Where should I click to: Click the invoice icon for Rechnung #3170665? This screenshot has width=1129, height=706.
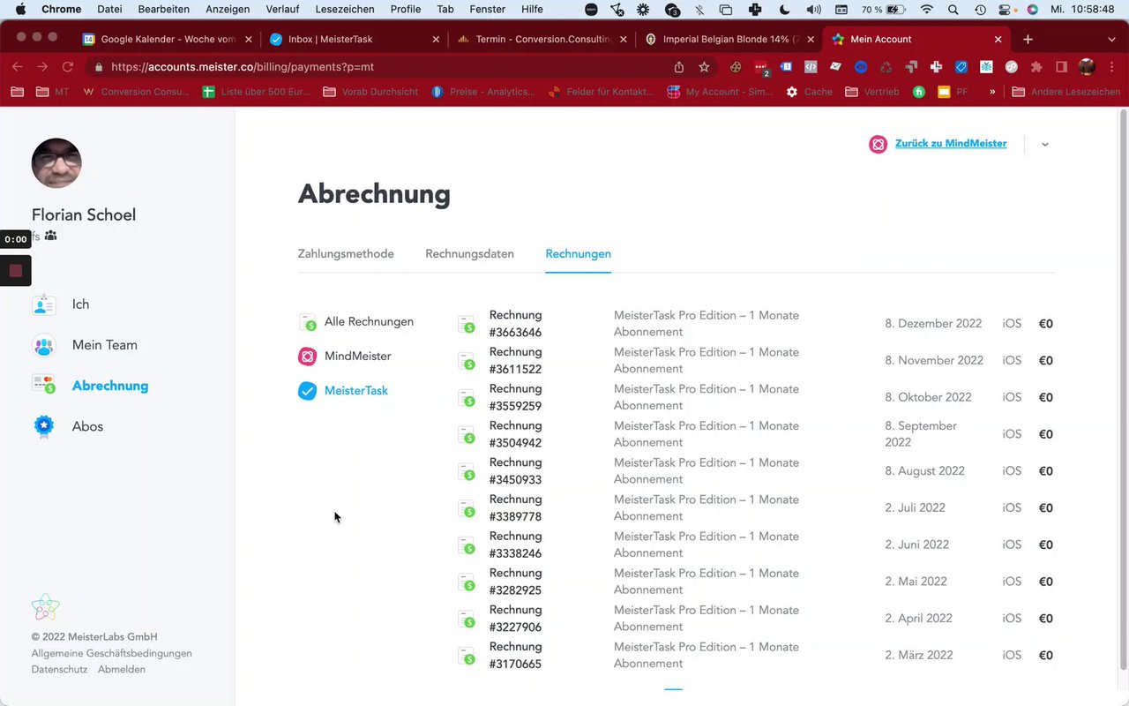(467, 657)
